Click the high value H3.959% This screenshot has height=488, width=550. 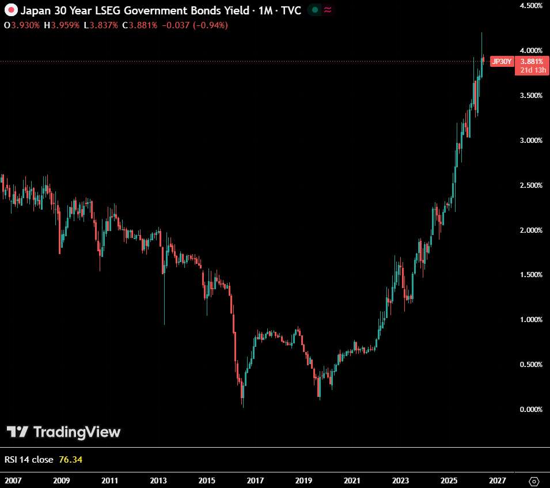(62, 25)
